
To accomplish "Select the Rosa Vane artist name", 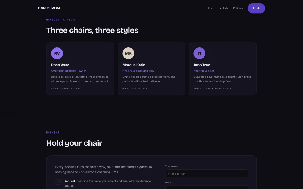I will pos(60,65).
